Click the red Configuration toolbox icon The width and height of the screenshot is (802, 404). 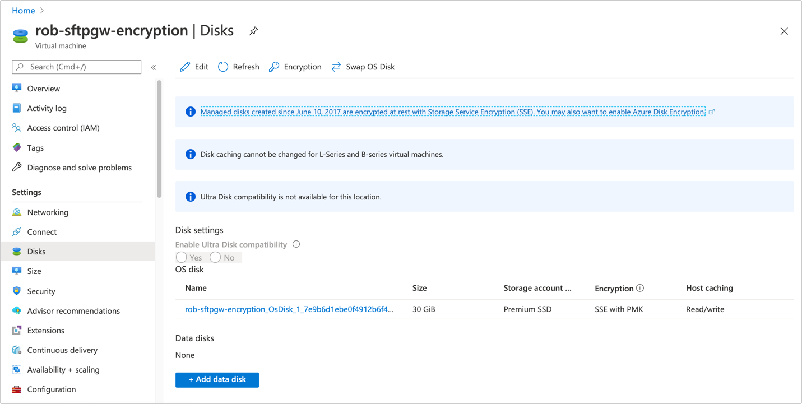(x=17, y=389)
